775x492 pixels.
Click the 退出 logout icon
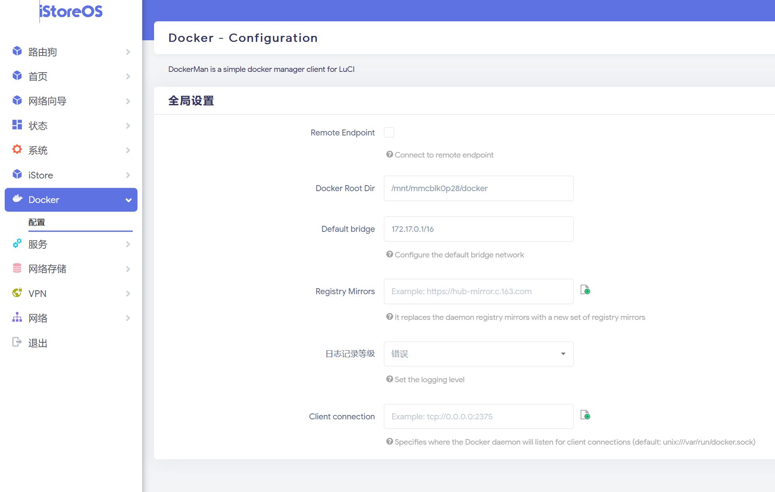coord(17,342)
